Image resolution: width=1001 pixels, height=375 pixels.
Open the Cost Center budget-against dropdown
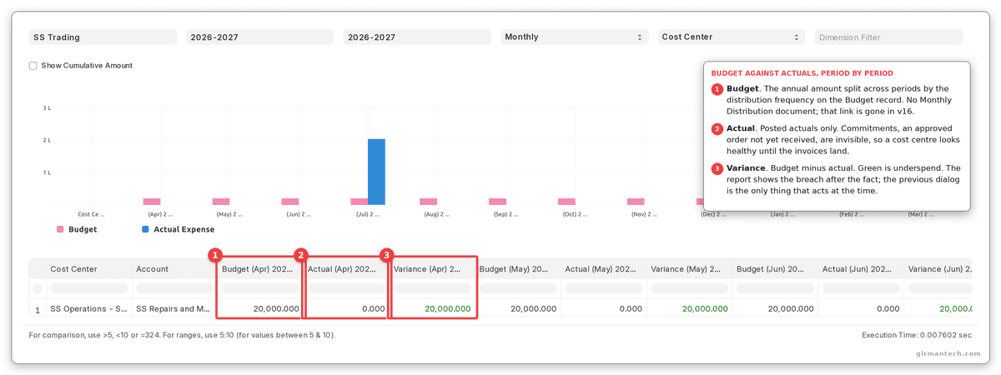[x=731, y=37]
